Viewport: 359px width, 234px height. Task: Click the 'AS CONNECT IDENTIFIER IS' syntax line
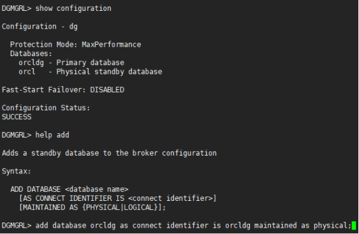click(118, 198)
